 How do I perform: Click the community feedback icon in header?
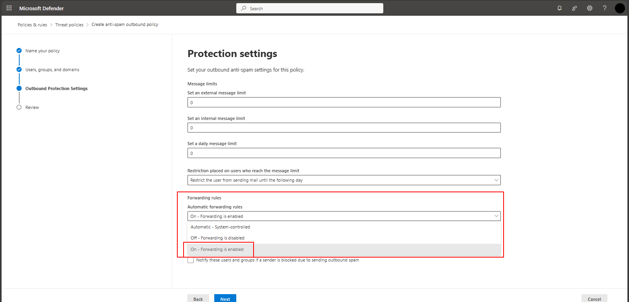[574, 8]
